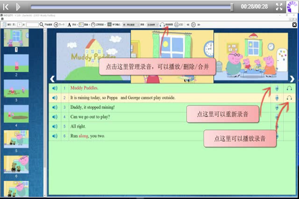Go to next picture with right arrow
Image resolution: width=299 pixels, height=199 pixels.
coord(292,79)
